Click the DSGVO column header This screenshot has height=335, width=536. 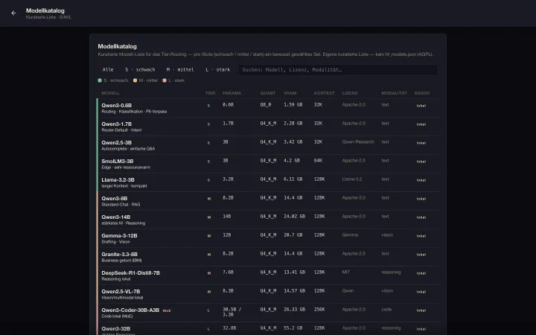point(422,93)
